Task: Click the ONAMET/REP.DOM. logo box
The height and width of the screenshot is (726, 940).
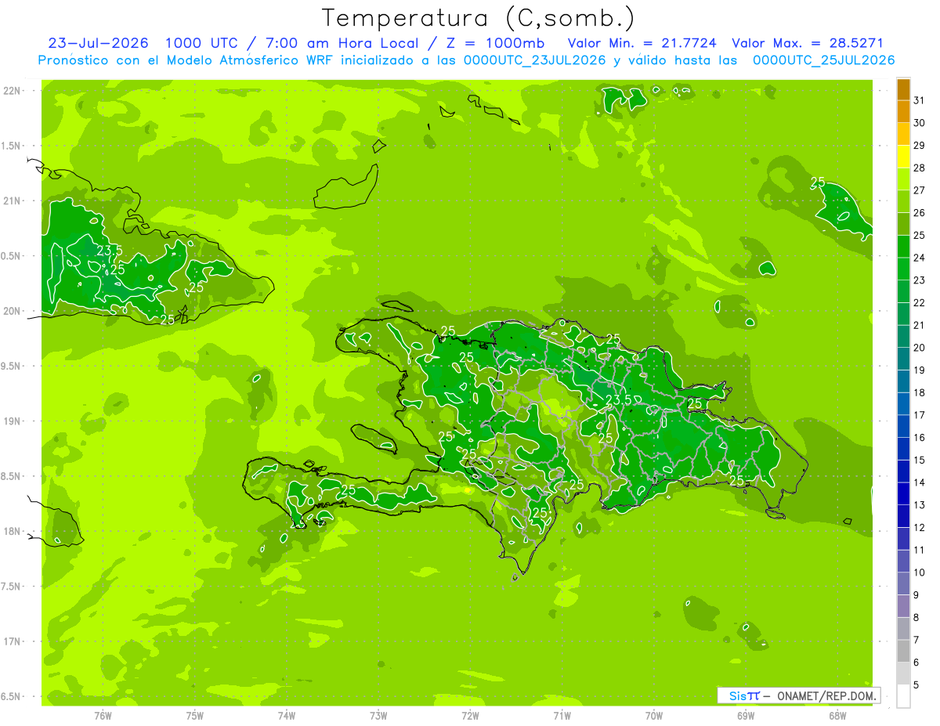Action: 798,695
